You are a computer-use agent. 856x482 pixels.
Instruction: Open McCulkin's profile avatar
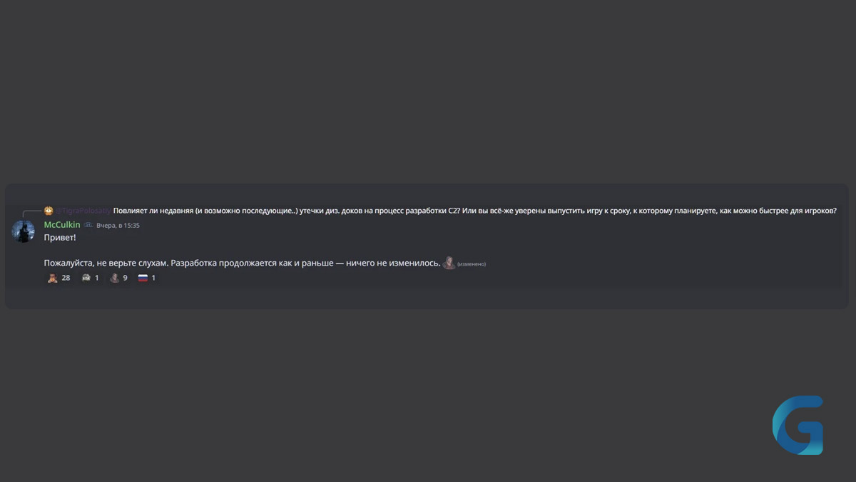click(x=23, y=232)
